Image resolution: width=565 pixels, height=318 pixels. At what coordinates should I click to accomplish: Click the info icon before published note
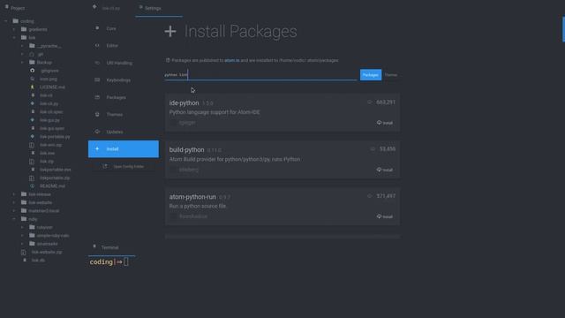tap(168, 60)
